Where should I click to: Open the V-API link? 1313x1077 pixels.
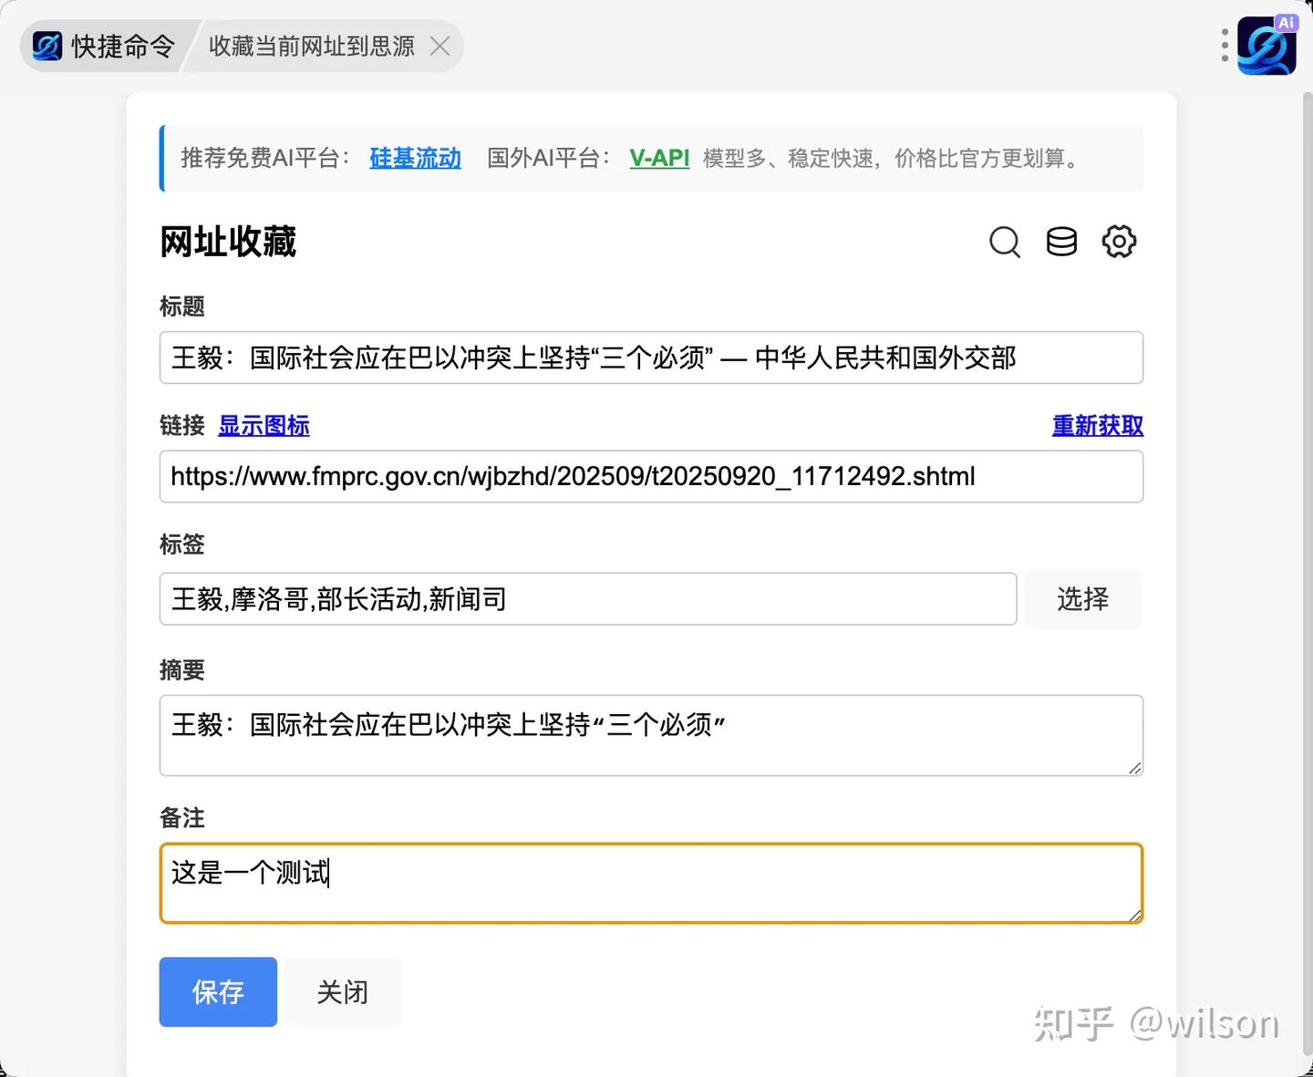pos(659,158)
